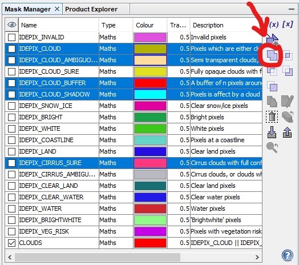The height and width of the screenshot is (265, 299).
Task: Open the IDEPIX_CLOUD_SURE yellow colour swatch
Action: tap(150, 71)
